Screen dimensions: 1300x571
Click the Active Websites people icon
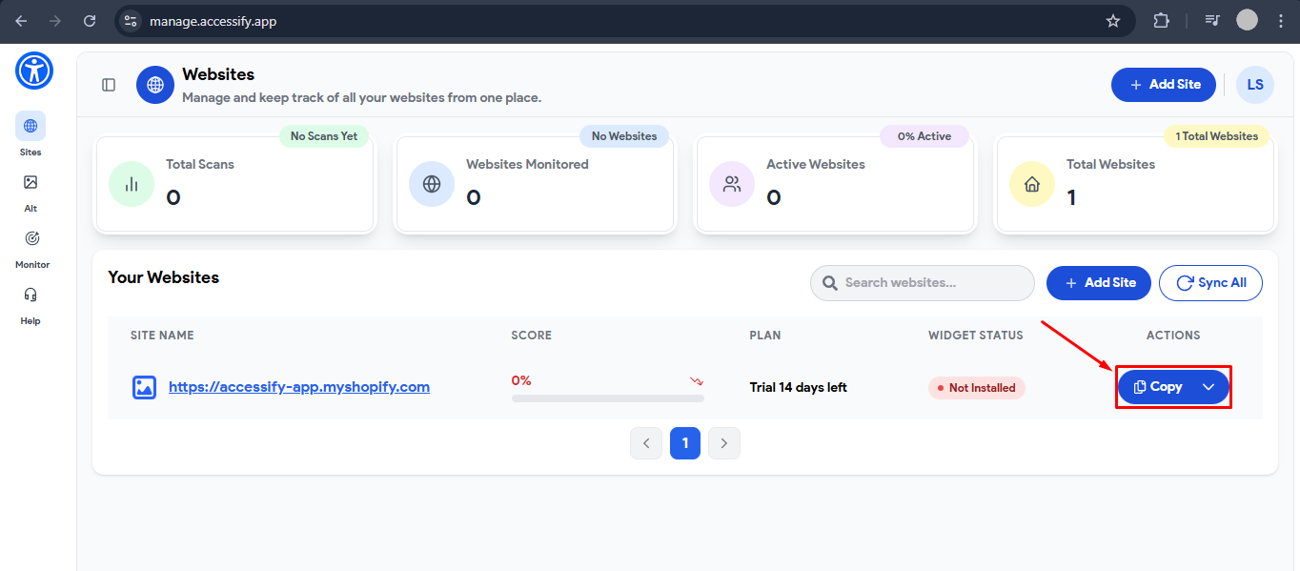[731, 184]
